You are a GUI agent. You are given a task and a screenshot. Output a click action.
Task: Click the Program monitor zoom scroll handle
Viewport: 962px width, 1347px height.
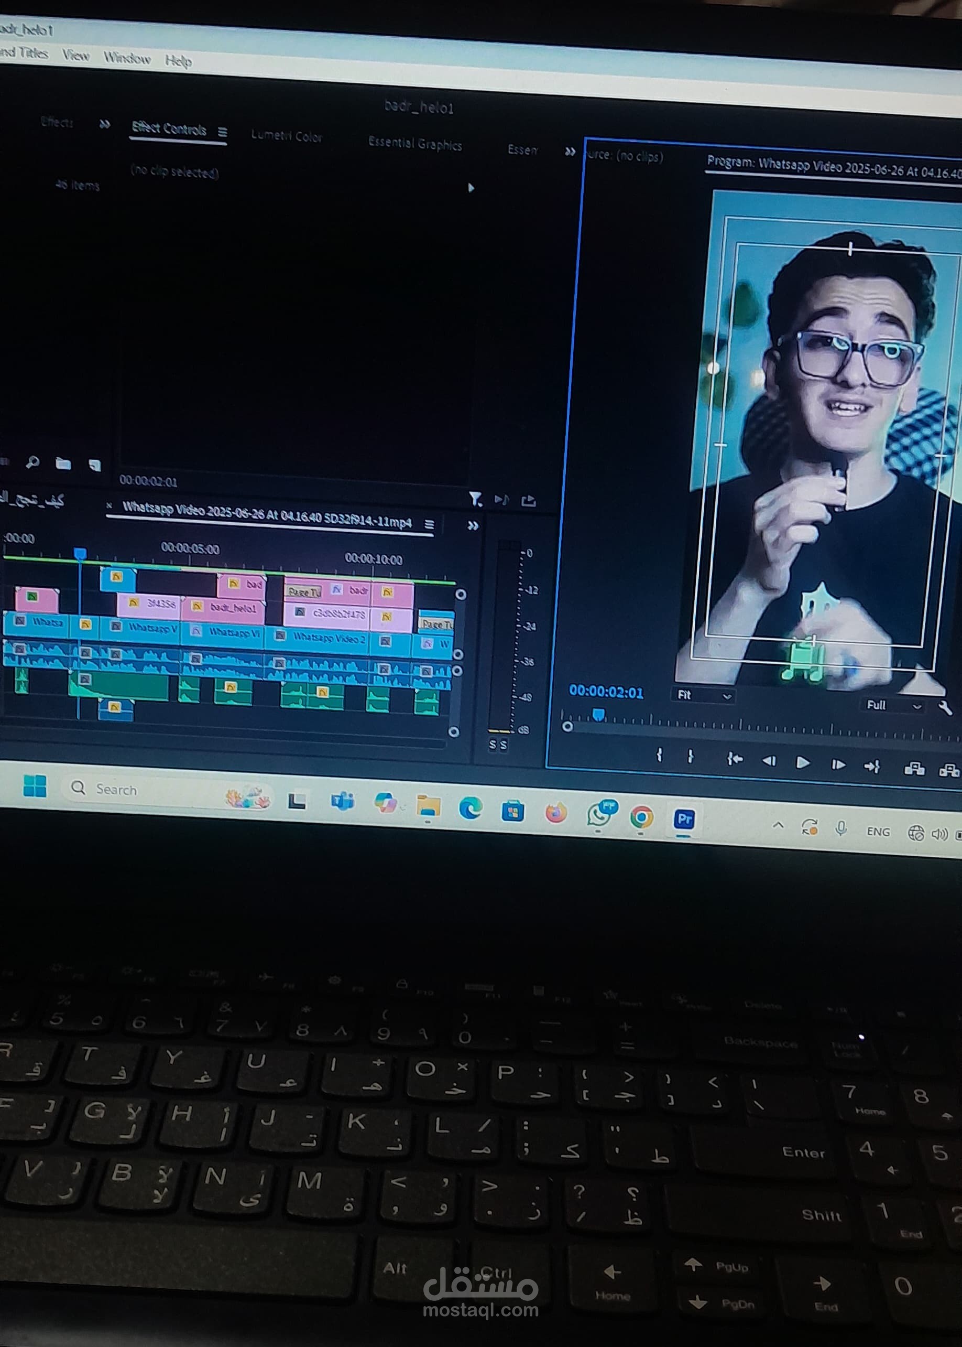click(x=567, y=726)
